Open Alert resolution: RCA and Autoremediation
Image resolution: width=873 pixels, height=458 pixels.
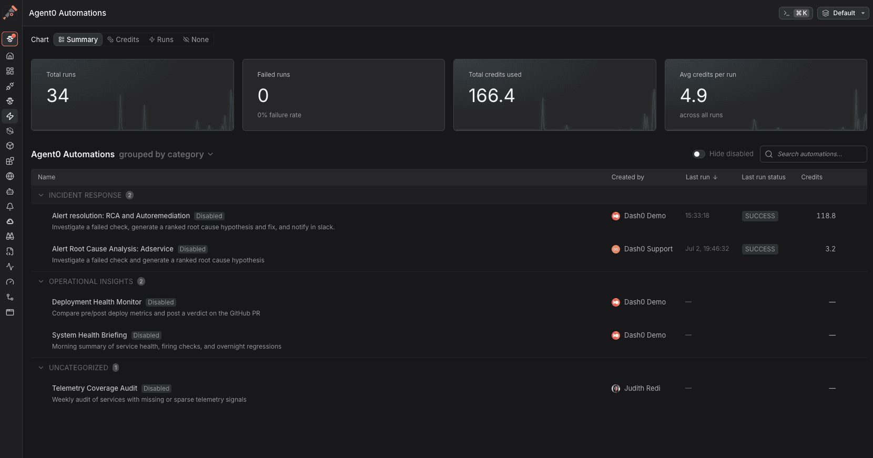click(121, 216)
